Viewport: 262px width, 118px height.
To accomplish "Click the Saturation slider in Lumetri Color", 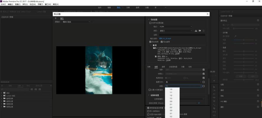I will 244,80.
